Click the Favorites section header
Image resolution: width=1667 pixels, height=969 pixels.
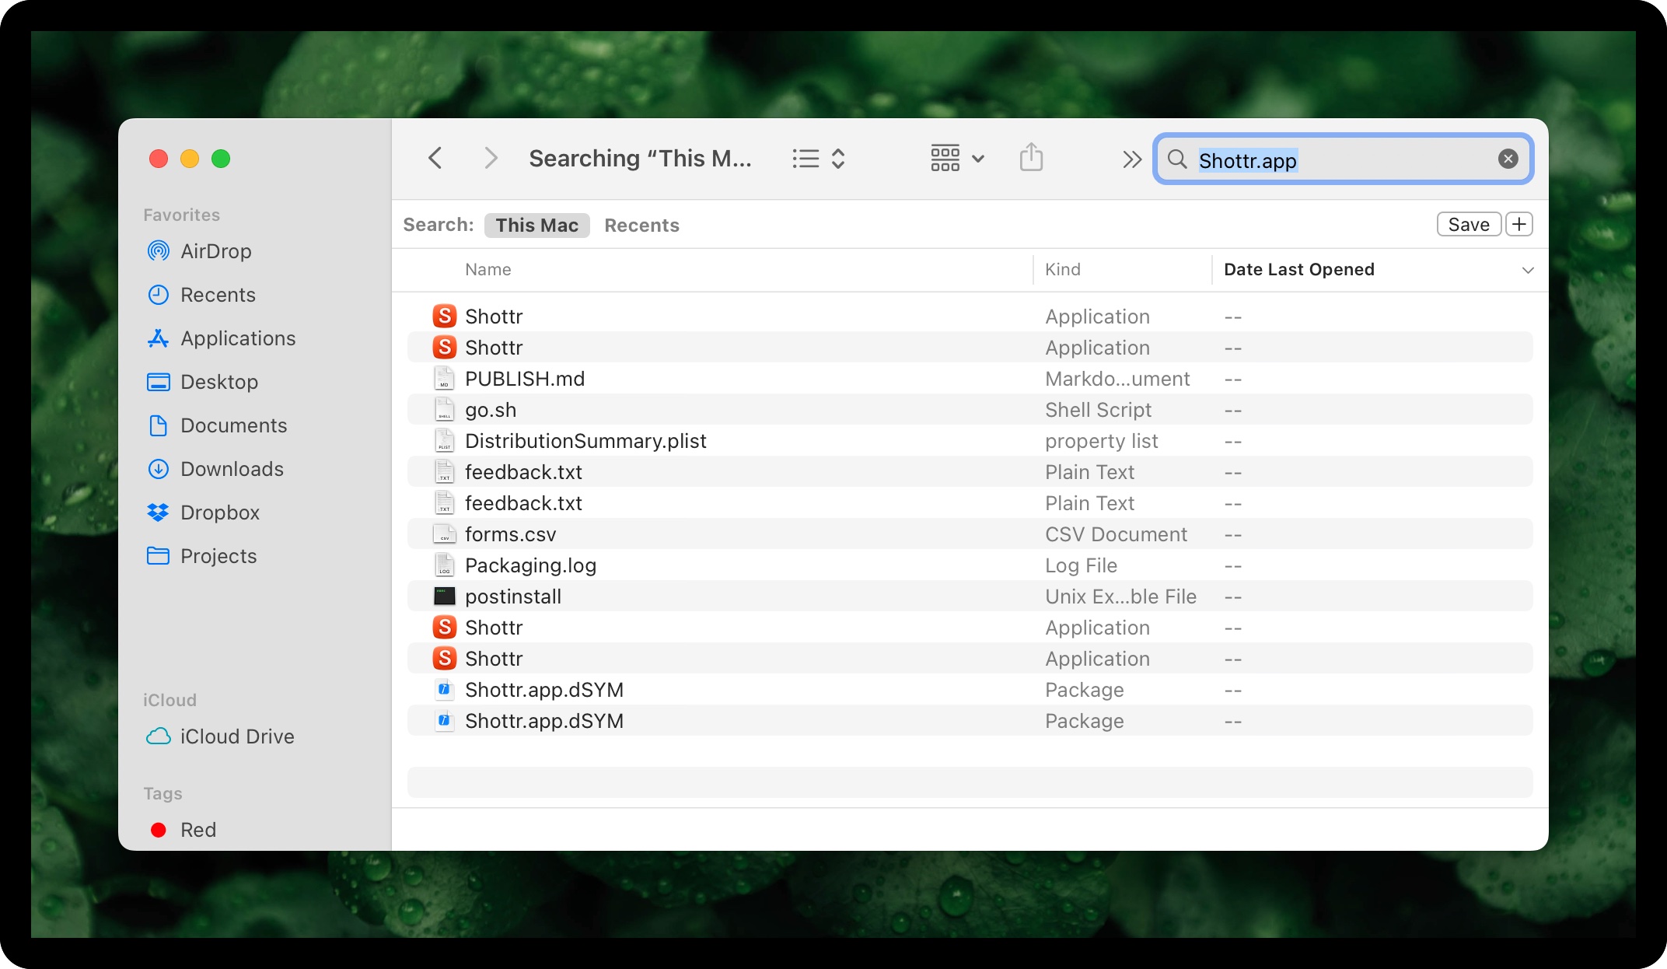(x=181, y=215)
